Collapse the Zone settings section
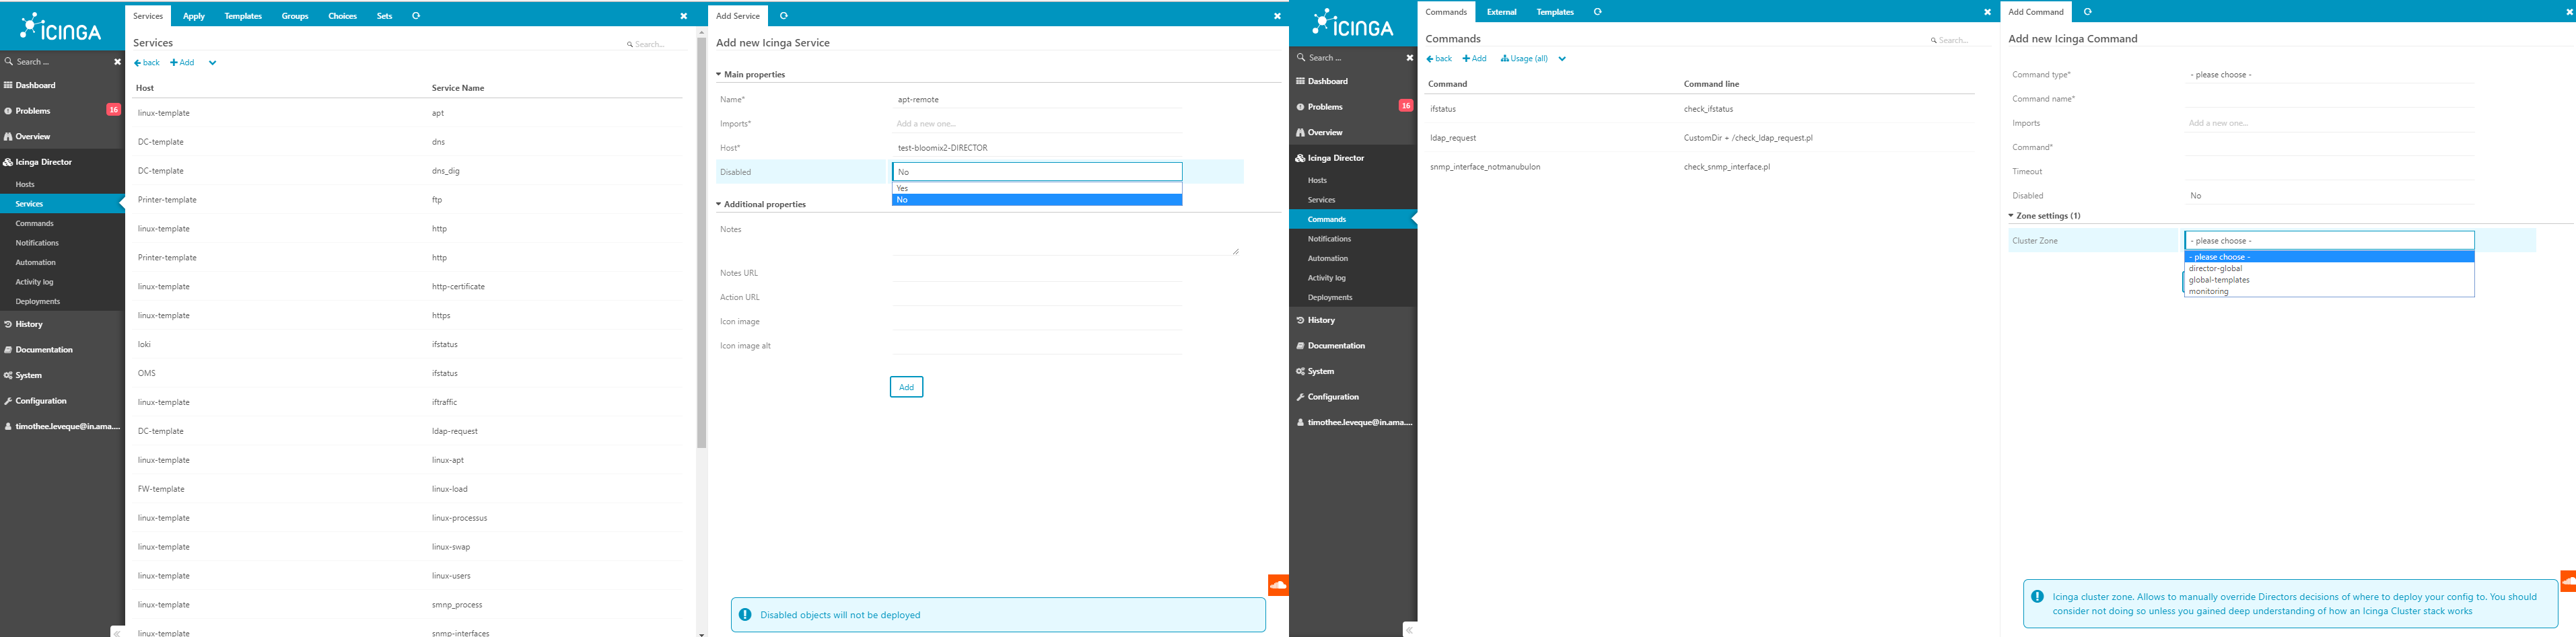The image size is (2576, 637). [x=2044, y=216]
